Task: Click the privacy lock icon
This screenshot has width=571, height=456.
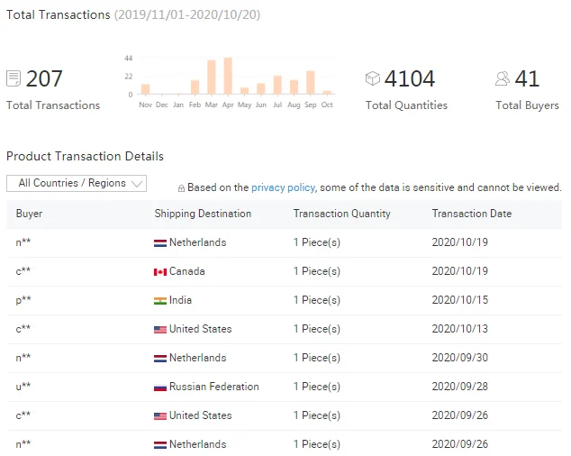Action: (x=181, y=188)
